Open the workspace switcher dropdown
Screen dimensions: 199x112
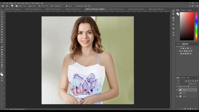point(193,6)
